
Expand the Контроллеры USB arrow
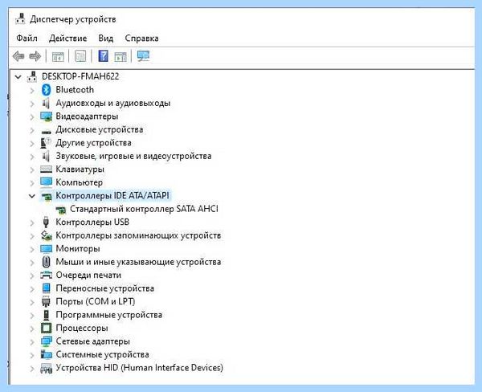(x=31, y=223)
